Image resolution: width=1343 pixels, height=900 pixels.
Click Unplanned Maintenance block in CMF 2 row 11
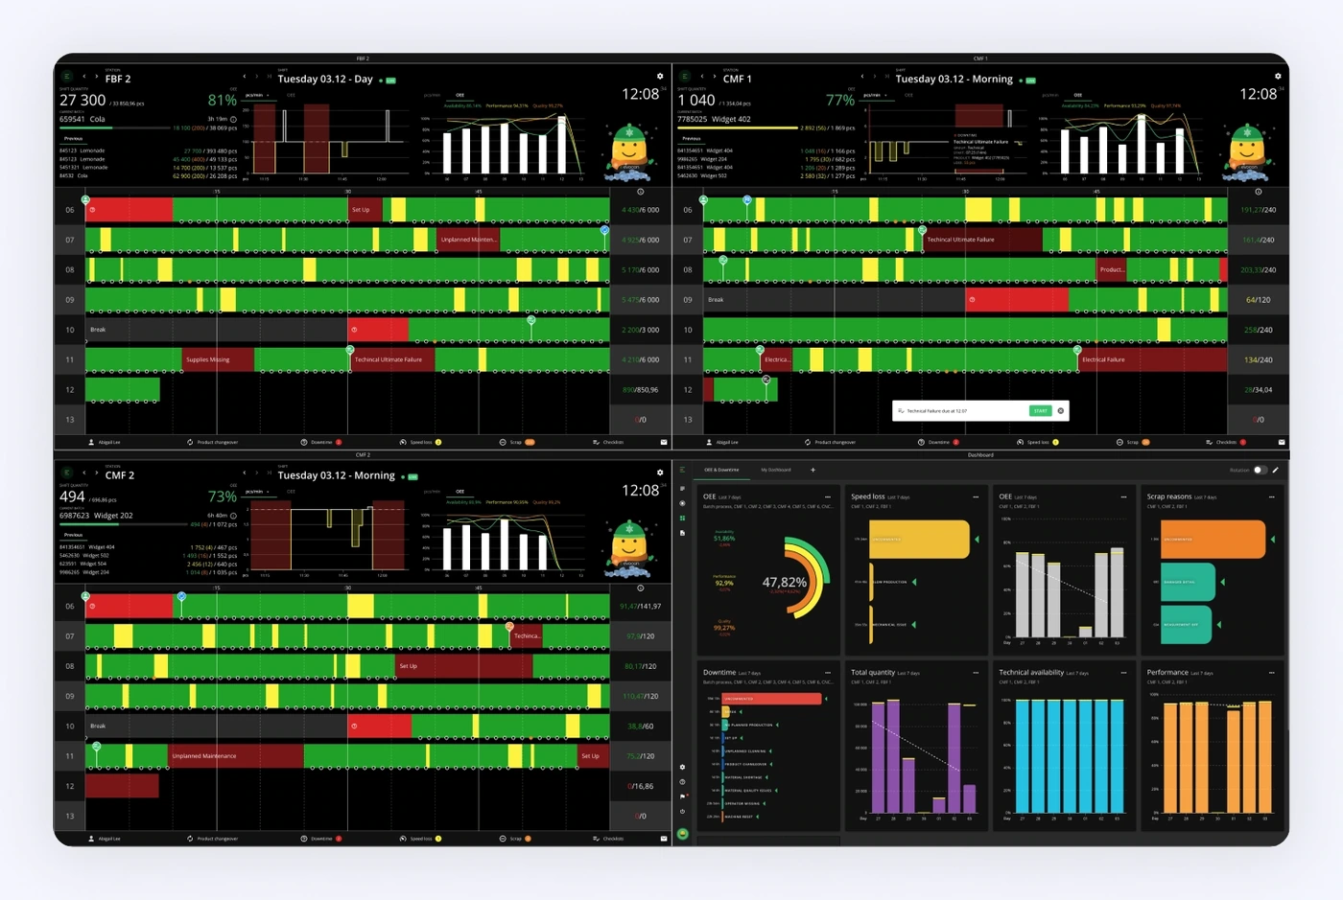(x=236, y=756)
